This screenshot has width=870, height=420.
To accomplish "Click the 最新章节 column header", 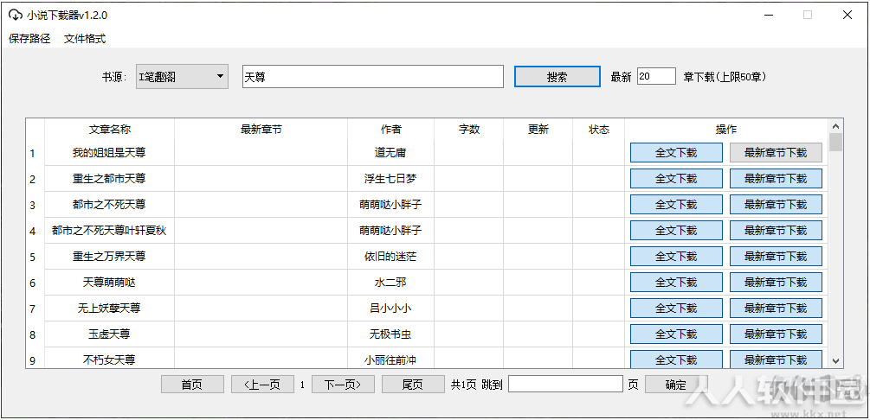I will coord(261,129).
